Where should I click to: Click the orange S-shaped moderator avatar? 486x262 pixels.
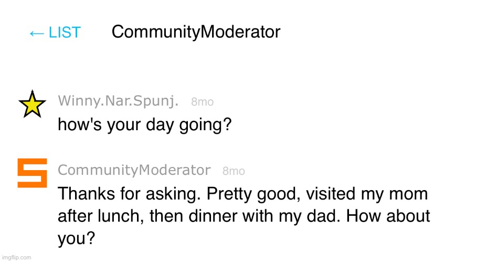[32, 173]
